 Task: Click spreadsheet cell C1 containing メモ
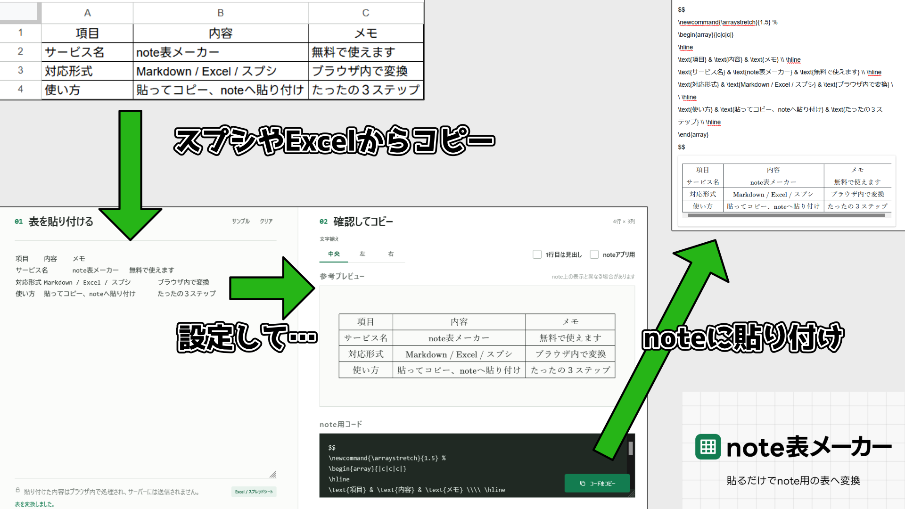click(366, 33)
